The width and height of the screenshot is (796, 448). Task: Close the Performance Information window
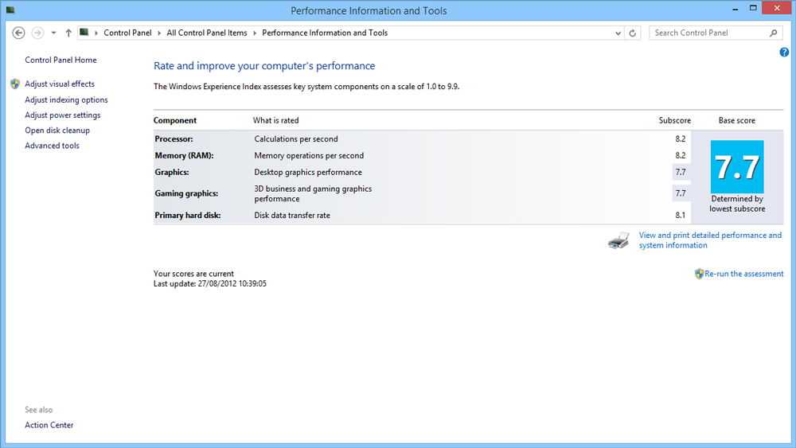tap(777, 8)
